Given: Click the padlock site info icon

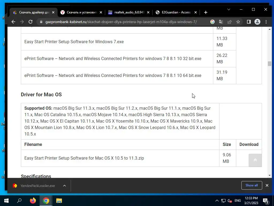Looking at the screenshot, I should (x=41, y=22).
